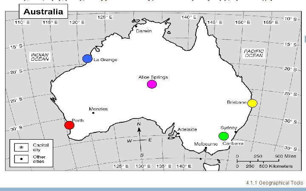The height and width of the screenshot is (191, 306).
Task: Click the top 125° E longitude label
Action: (105, 17)
